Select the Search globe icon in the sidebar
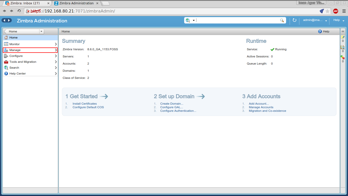Viewport: 348px width, 196px height. [x=6, y=67]
